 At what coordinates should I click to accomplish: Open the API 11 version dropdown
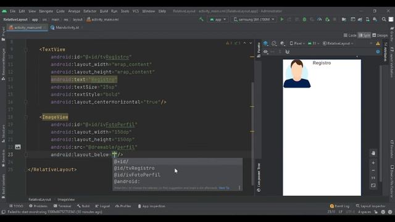pyautogui.click(x=314, y=43)
